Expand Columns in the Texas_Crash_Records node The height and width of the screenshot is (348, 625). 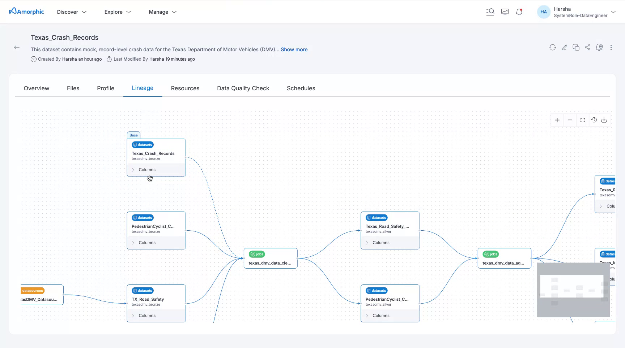click(147, 170)
